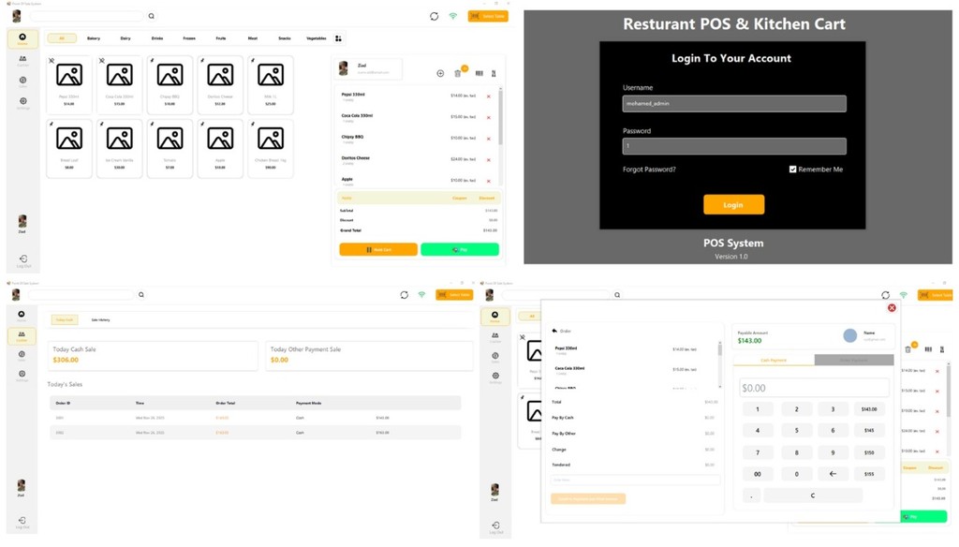Click Select Table button on the catalog screen
Image resolution: width=959 pixels, height=547 pixels.
pyautogui.click(x=488, y=17)
